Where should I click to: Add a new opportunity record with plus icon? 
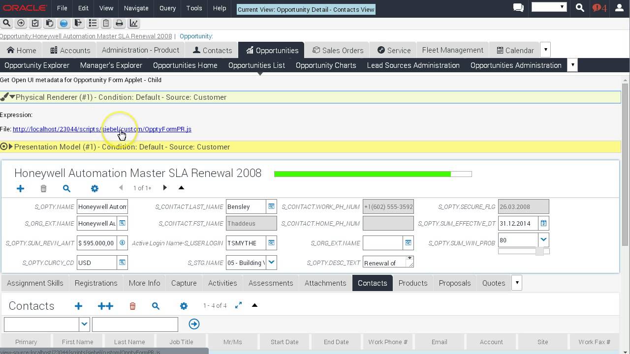(x=20, y=188)
